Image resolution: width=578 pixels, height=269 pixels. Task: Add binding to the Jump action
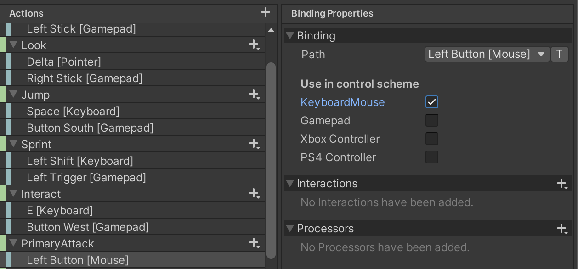[254, 95]
